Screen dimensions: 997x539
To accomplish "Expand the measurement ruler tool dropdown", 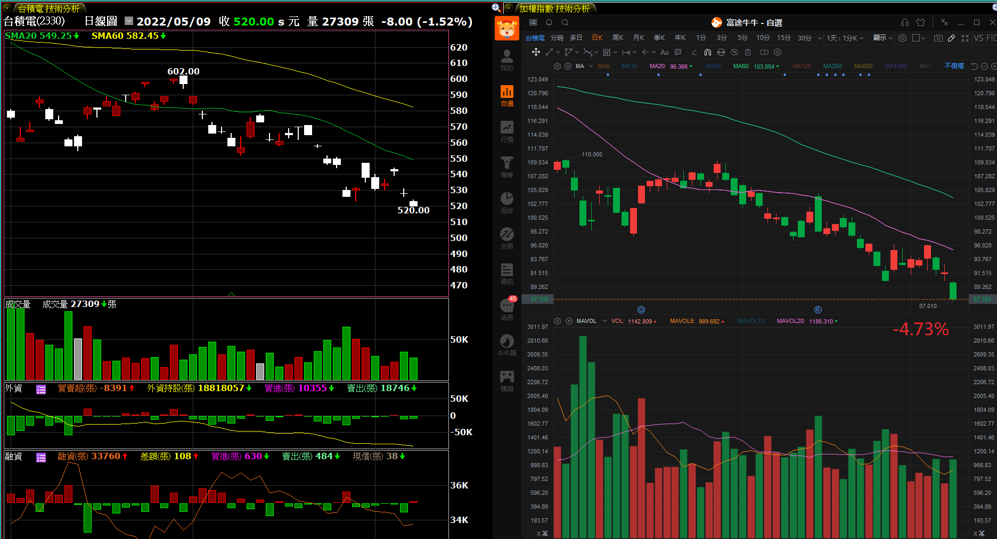I will click(634, 52).
